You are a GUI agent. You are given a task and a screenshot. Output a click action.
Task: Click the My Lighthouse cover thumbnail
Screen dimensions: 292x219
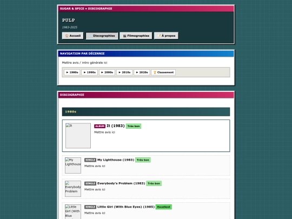(73, 165)
